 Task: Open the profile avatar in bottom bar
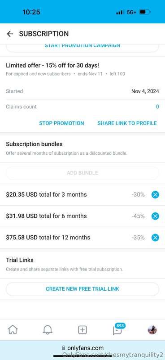[x=152, y=330]
